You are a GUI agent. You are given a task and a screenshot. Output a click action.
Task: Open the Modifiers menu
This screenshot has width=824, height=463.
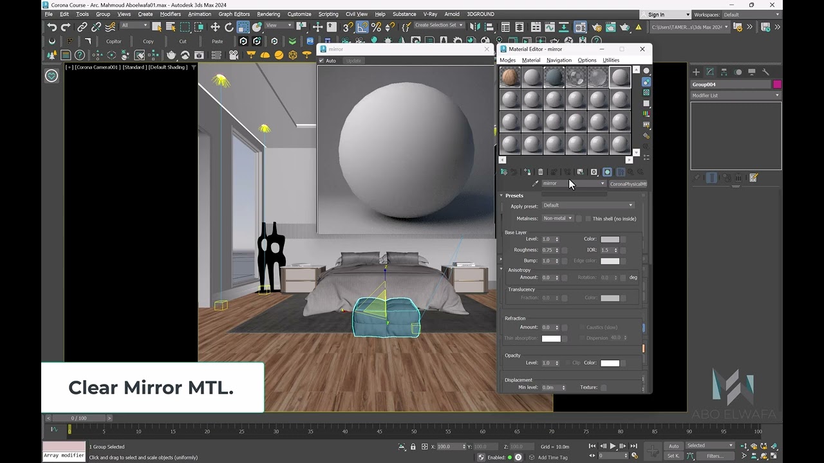point(170,14)
